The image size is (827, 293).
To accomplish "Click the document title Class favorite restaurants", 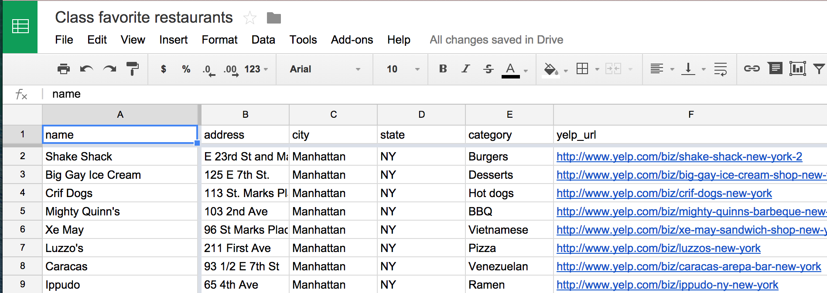I will pos(144,17).
